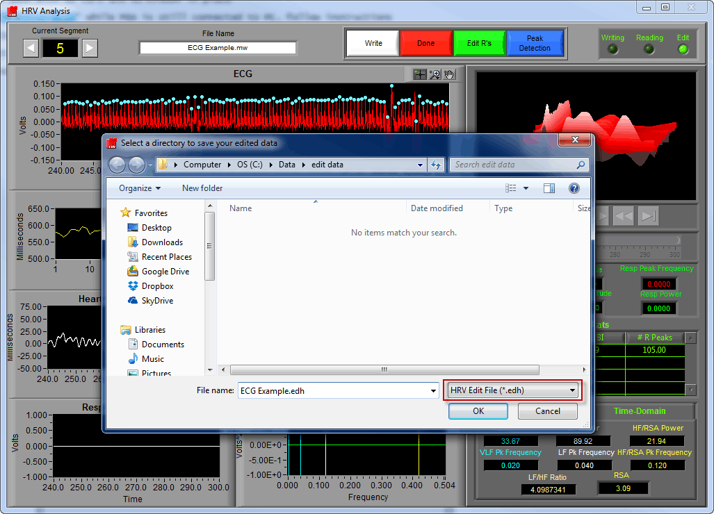The height and width of the screenshot is (514, 714).
Task: Go to next segment with right arrow
Action: click(90, 48)
